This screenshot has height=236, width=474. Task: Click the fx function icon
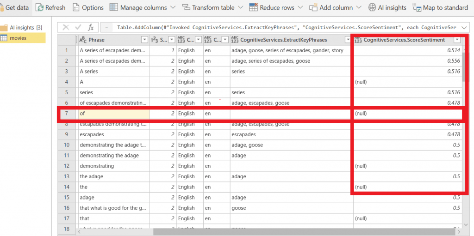click(91, 28)
